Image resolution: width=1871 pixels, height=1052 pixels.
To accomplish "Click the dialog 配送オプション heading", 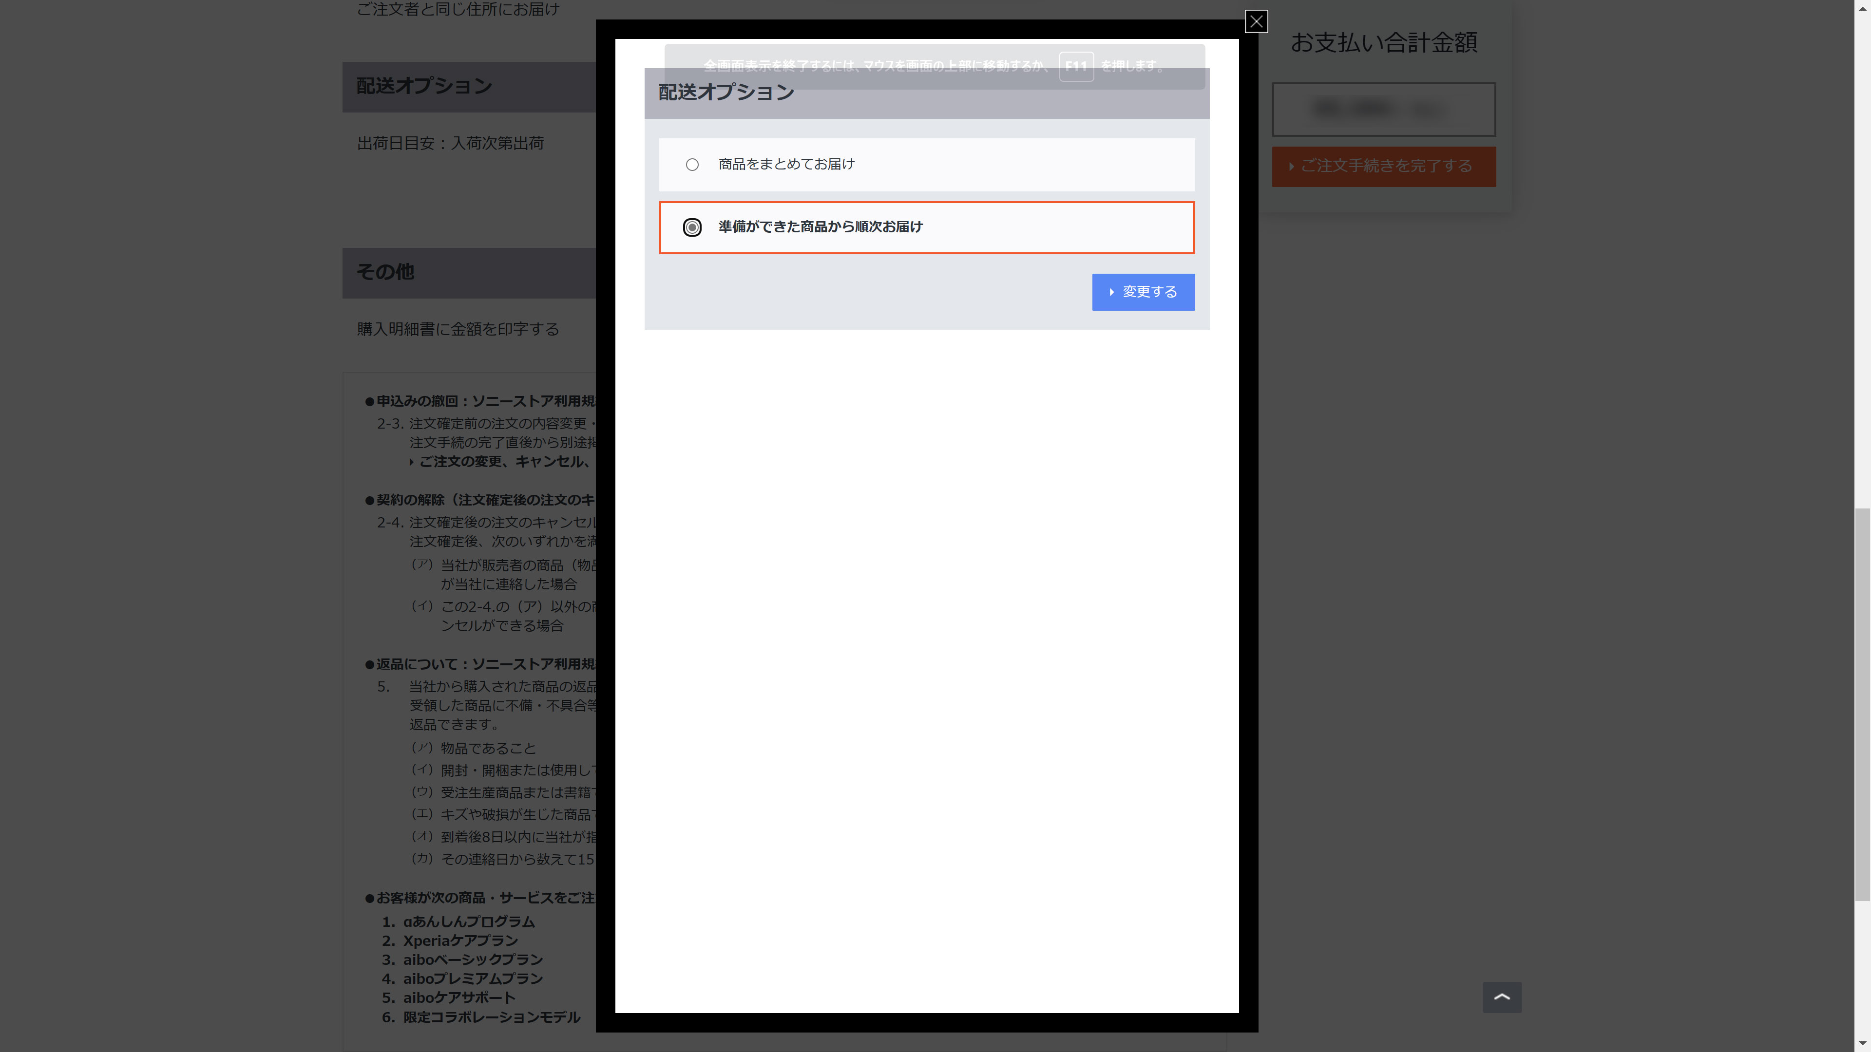I will (726, 92).
